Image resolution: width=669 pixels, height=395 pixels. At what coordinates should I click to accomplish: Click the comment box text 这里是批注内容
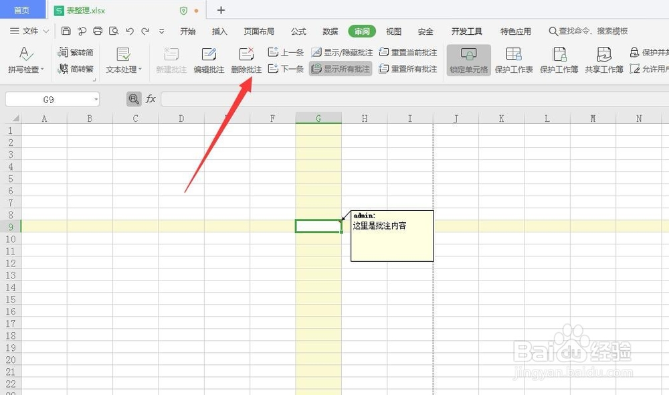point(380,226)
